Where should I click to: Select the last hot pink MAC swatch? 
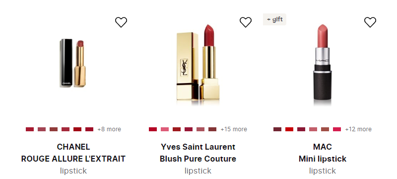pos(337,129)
